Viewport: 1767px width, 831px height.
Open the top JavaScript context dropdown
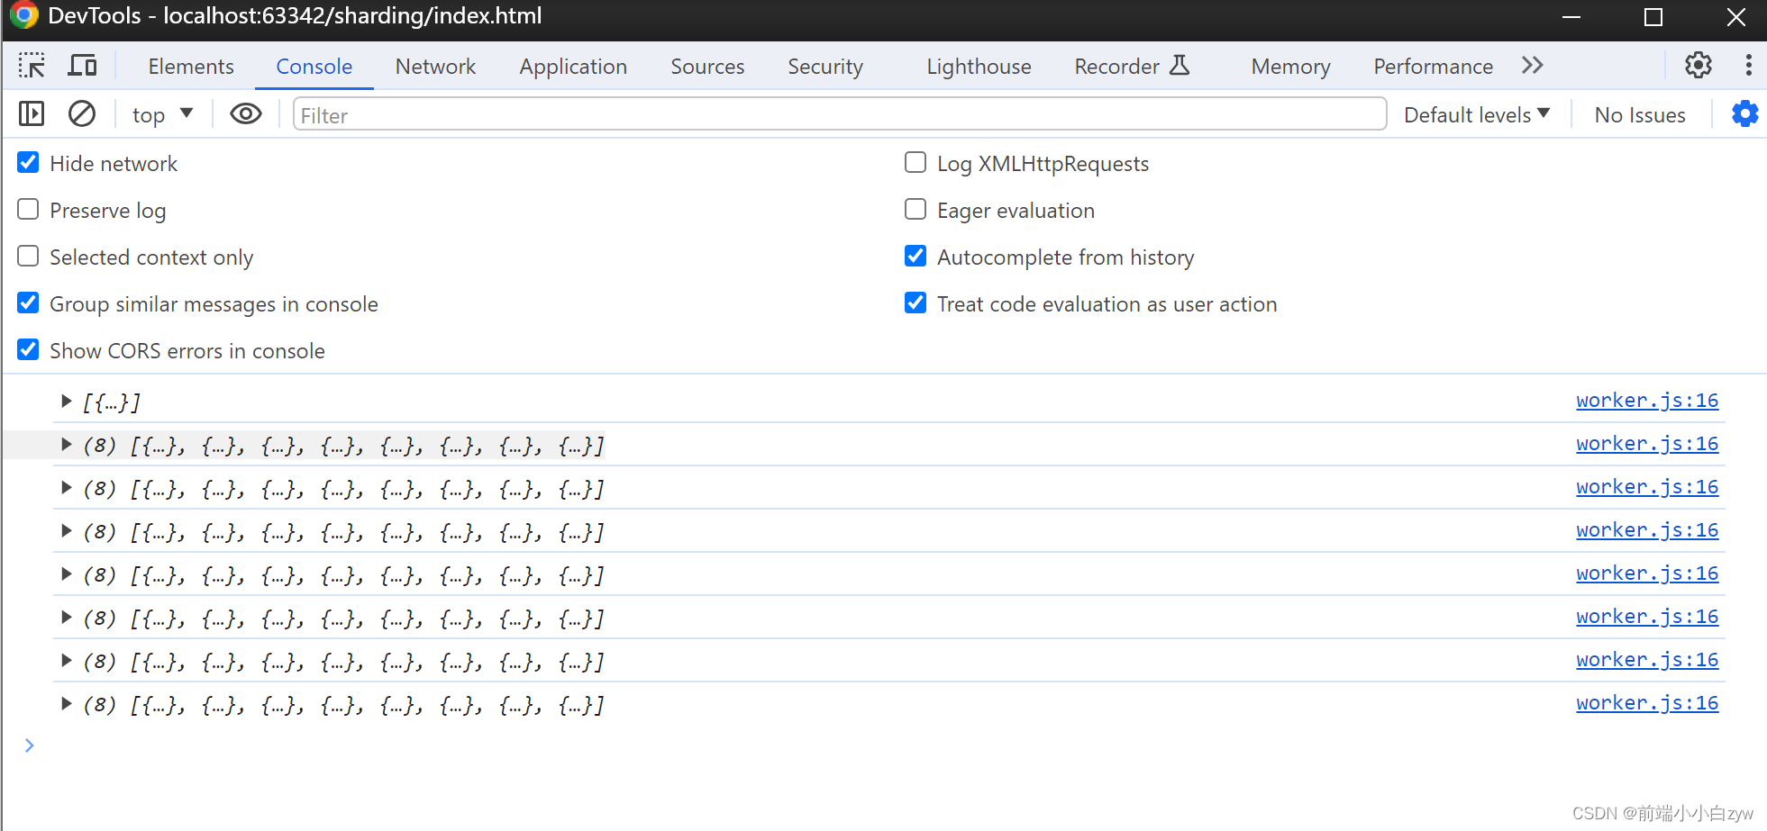point(162,115)
